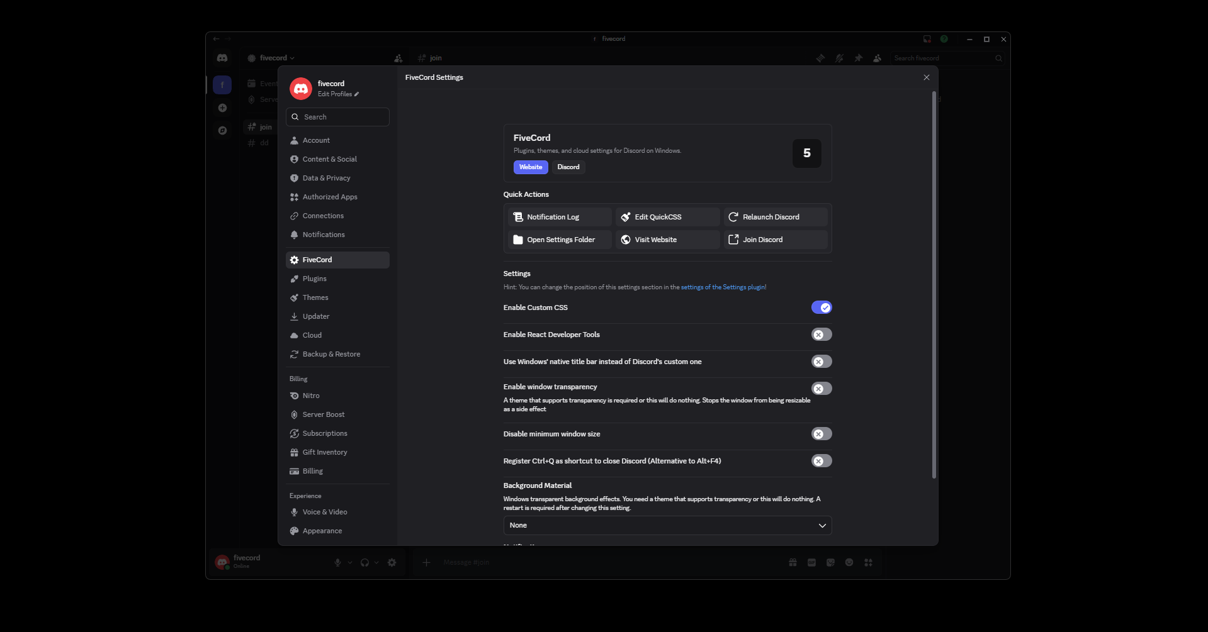Image resolution: width=1208 pixels, height=632 pixels.
Task: Click the blue Website button
Action: pyautogui.click(x=531, y=167)
